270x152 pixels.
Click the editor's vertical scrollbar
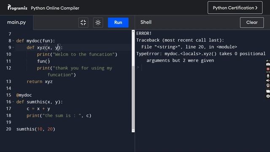point(133,81)
